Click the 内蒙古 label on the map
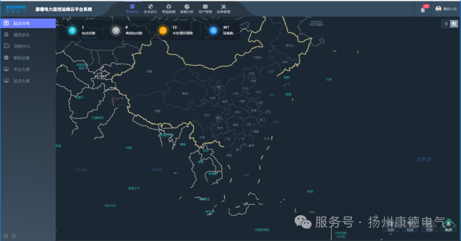 tap(257, 58)
